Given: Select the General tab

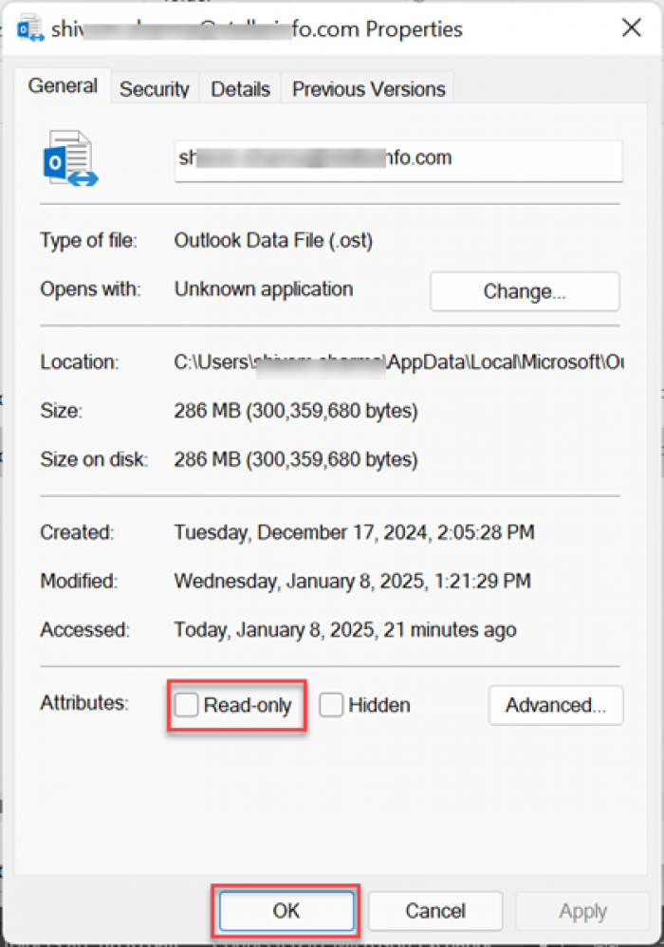Looking at the screenshot, I should tap(62, 85).
